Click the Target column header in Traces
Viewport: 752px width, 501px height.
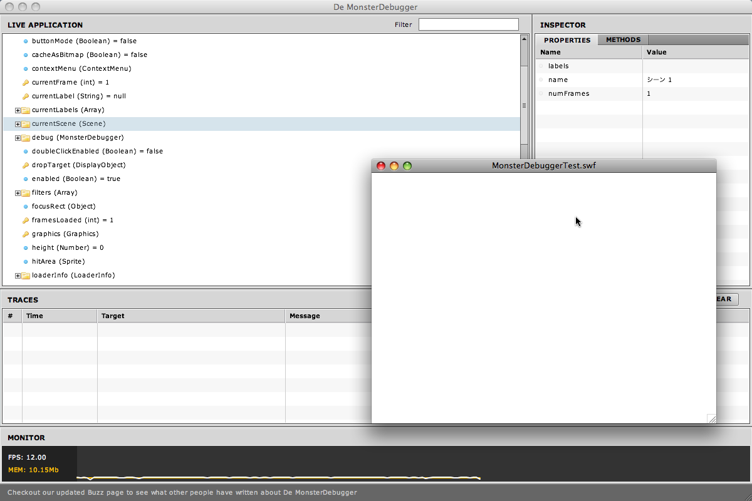pyautogui.click(x=113, y=316)
